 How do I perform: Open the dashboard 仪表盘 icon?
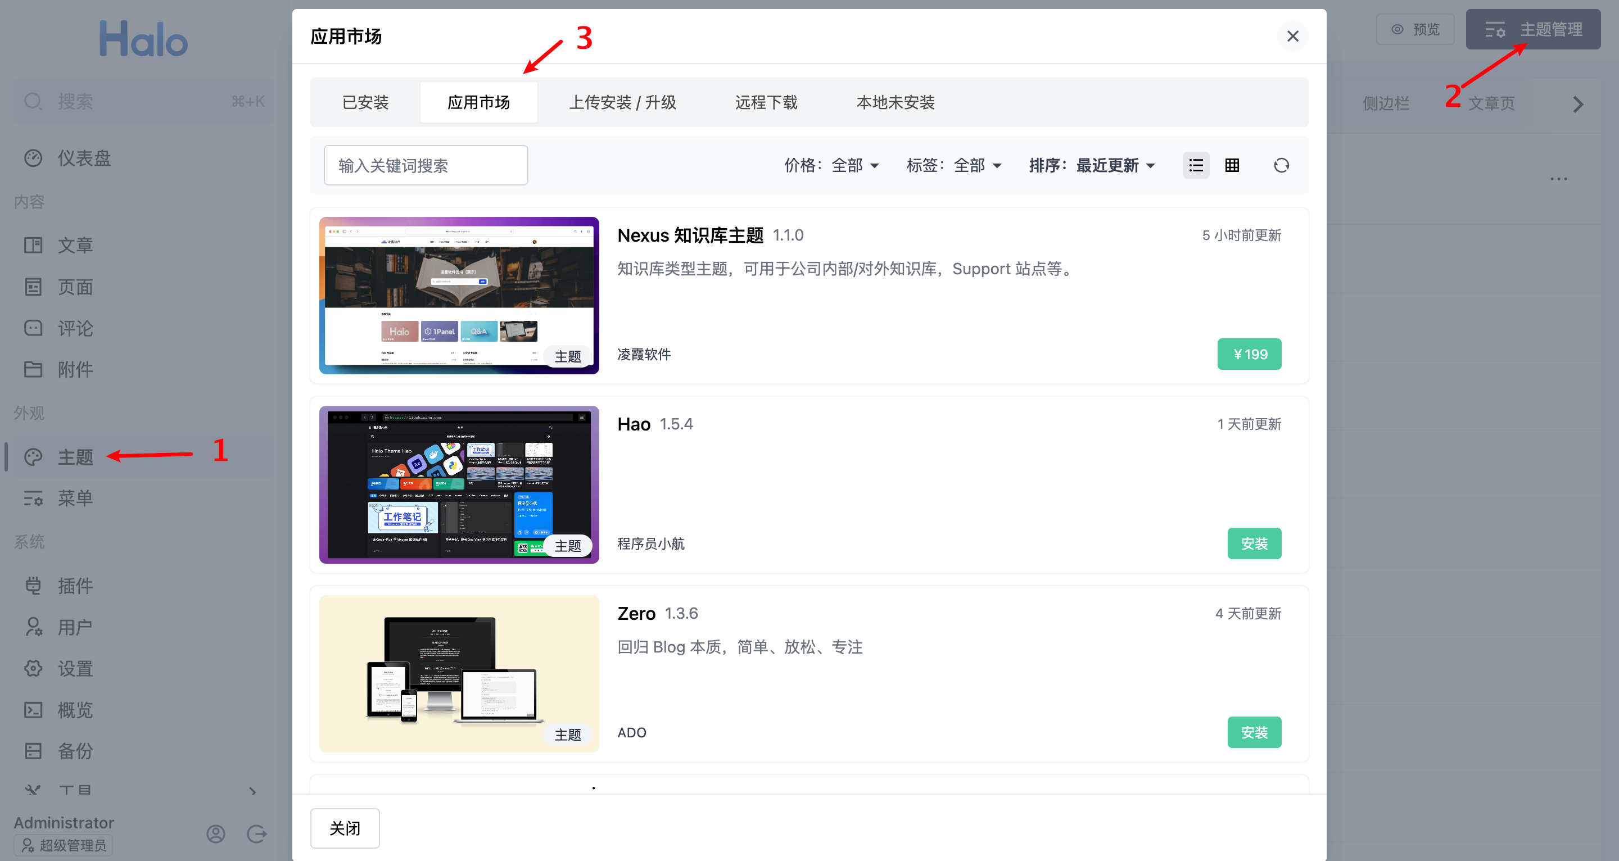33,158
